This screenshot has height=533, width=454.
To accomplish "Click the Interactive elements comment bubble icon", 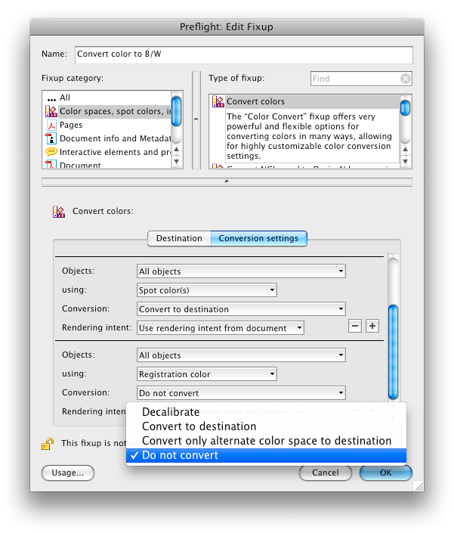I will click(x=51, y=151).
